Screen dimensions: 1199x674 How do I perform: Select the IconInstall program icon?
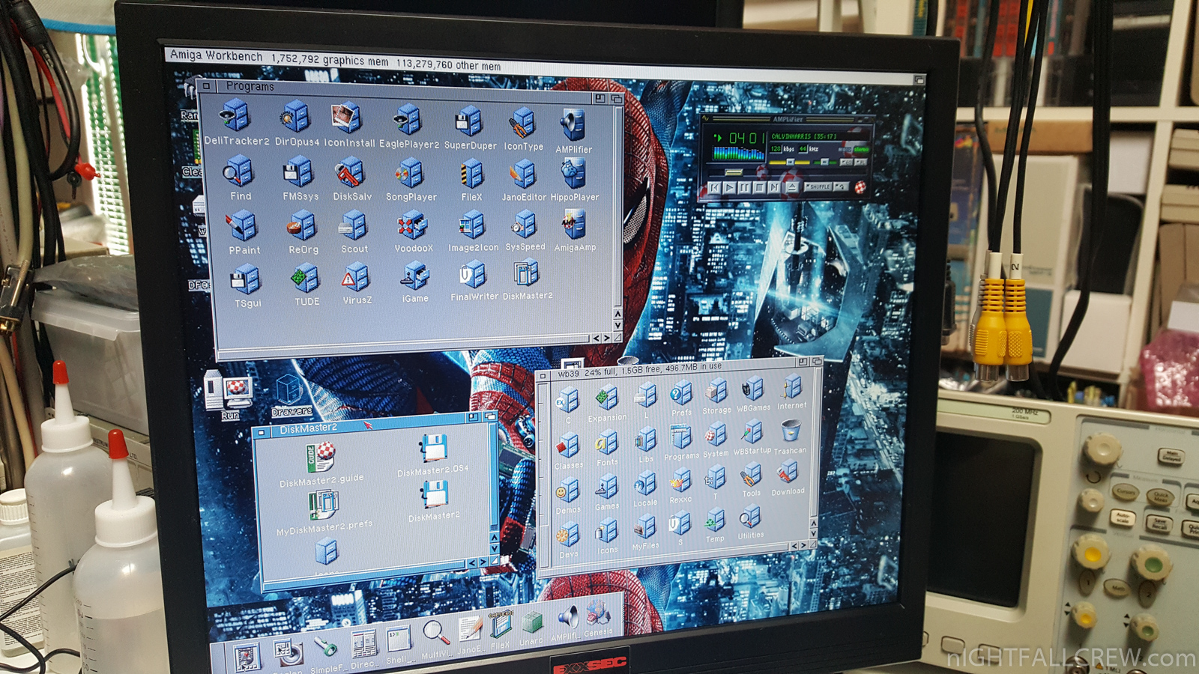pyautogui.click(x=346, y=118)
